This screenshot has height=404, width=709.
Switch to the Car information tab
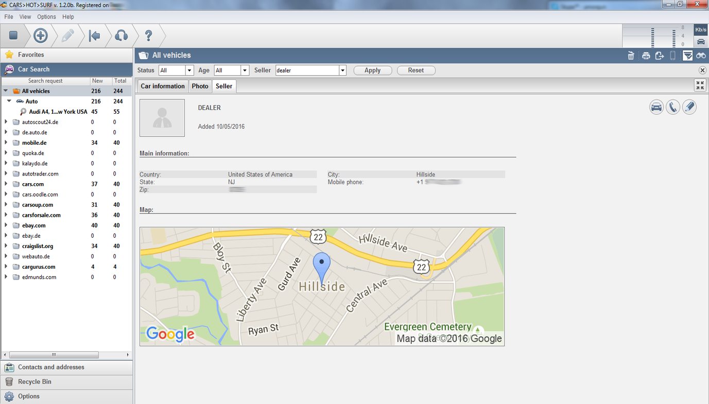point(163,86)
